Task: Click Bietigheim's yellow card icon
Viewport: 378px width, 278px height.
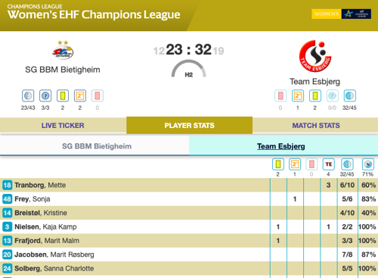Action: tap(63, 95)
